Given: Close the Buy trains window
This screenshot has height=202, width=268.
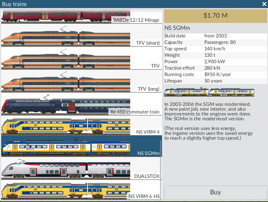Looking at the screenshot, I should 264,4.
